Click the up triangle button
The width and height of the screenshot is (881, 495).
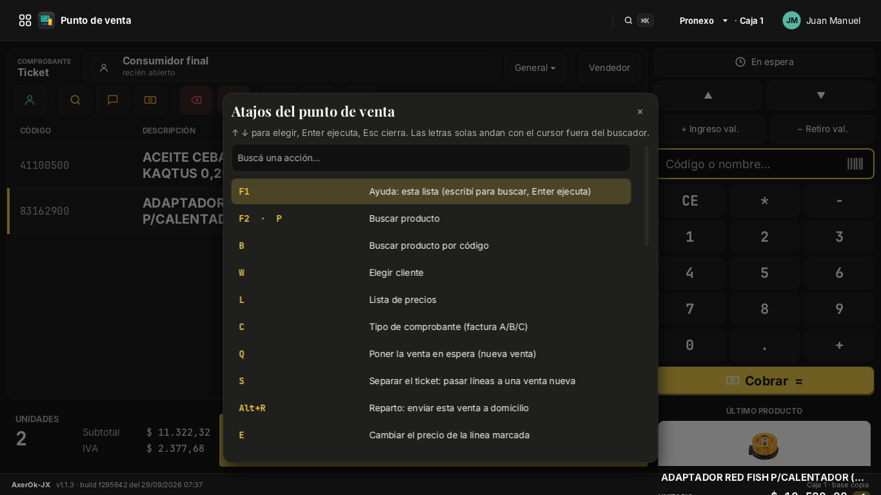(x=708, y=95)
